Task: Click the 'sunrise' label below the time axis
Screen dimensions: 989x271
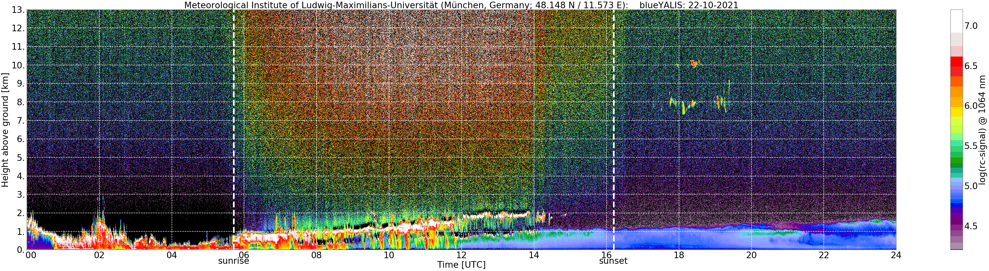Action: (x=233, y=261)
